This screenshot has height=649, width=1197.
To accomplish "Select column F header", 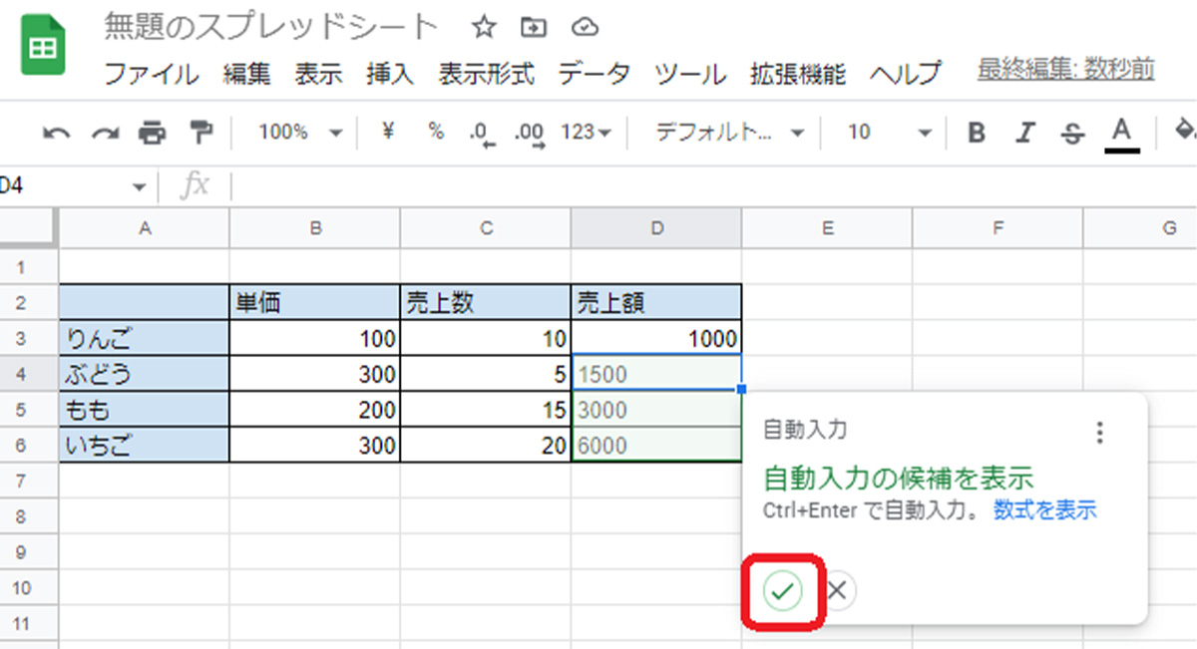I will [997, 228].
